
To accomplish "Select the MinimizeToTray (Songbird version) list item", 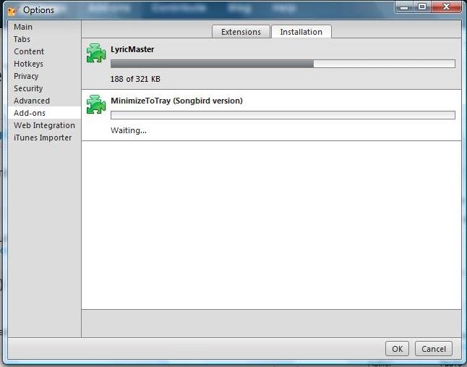I will point(271,115).
